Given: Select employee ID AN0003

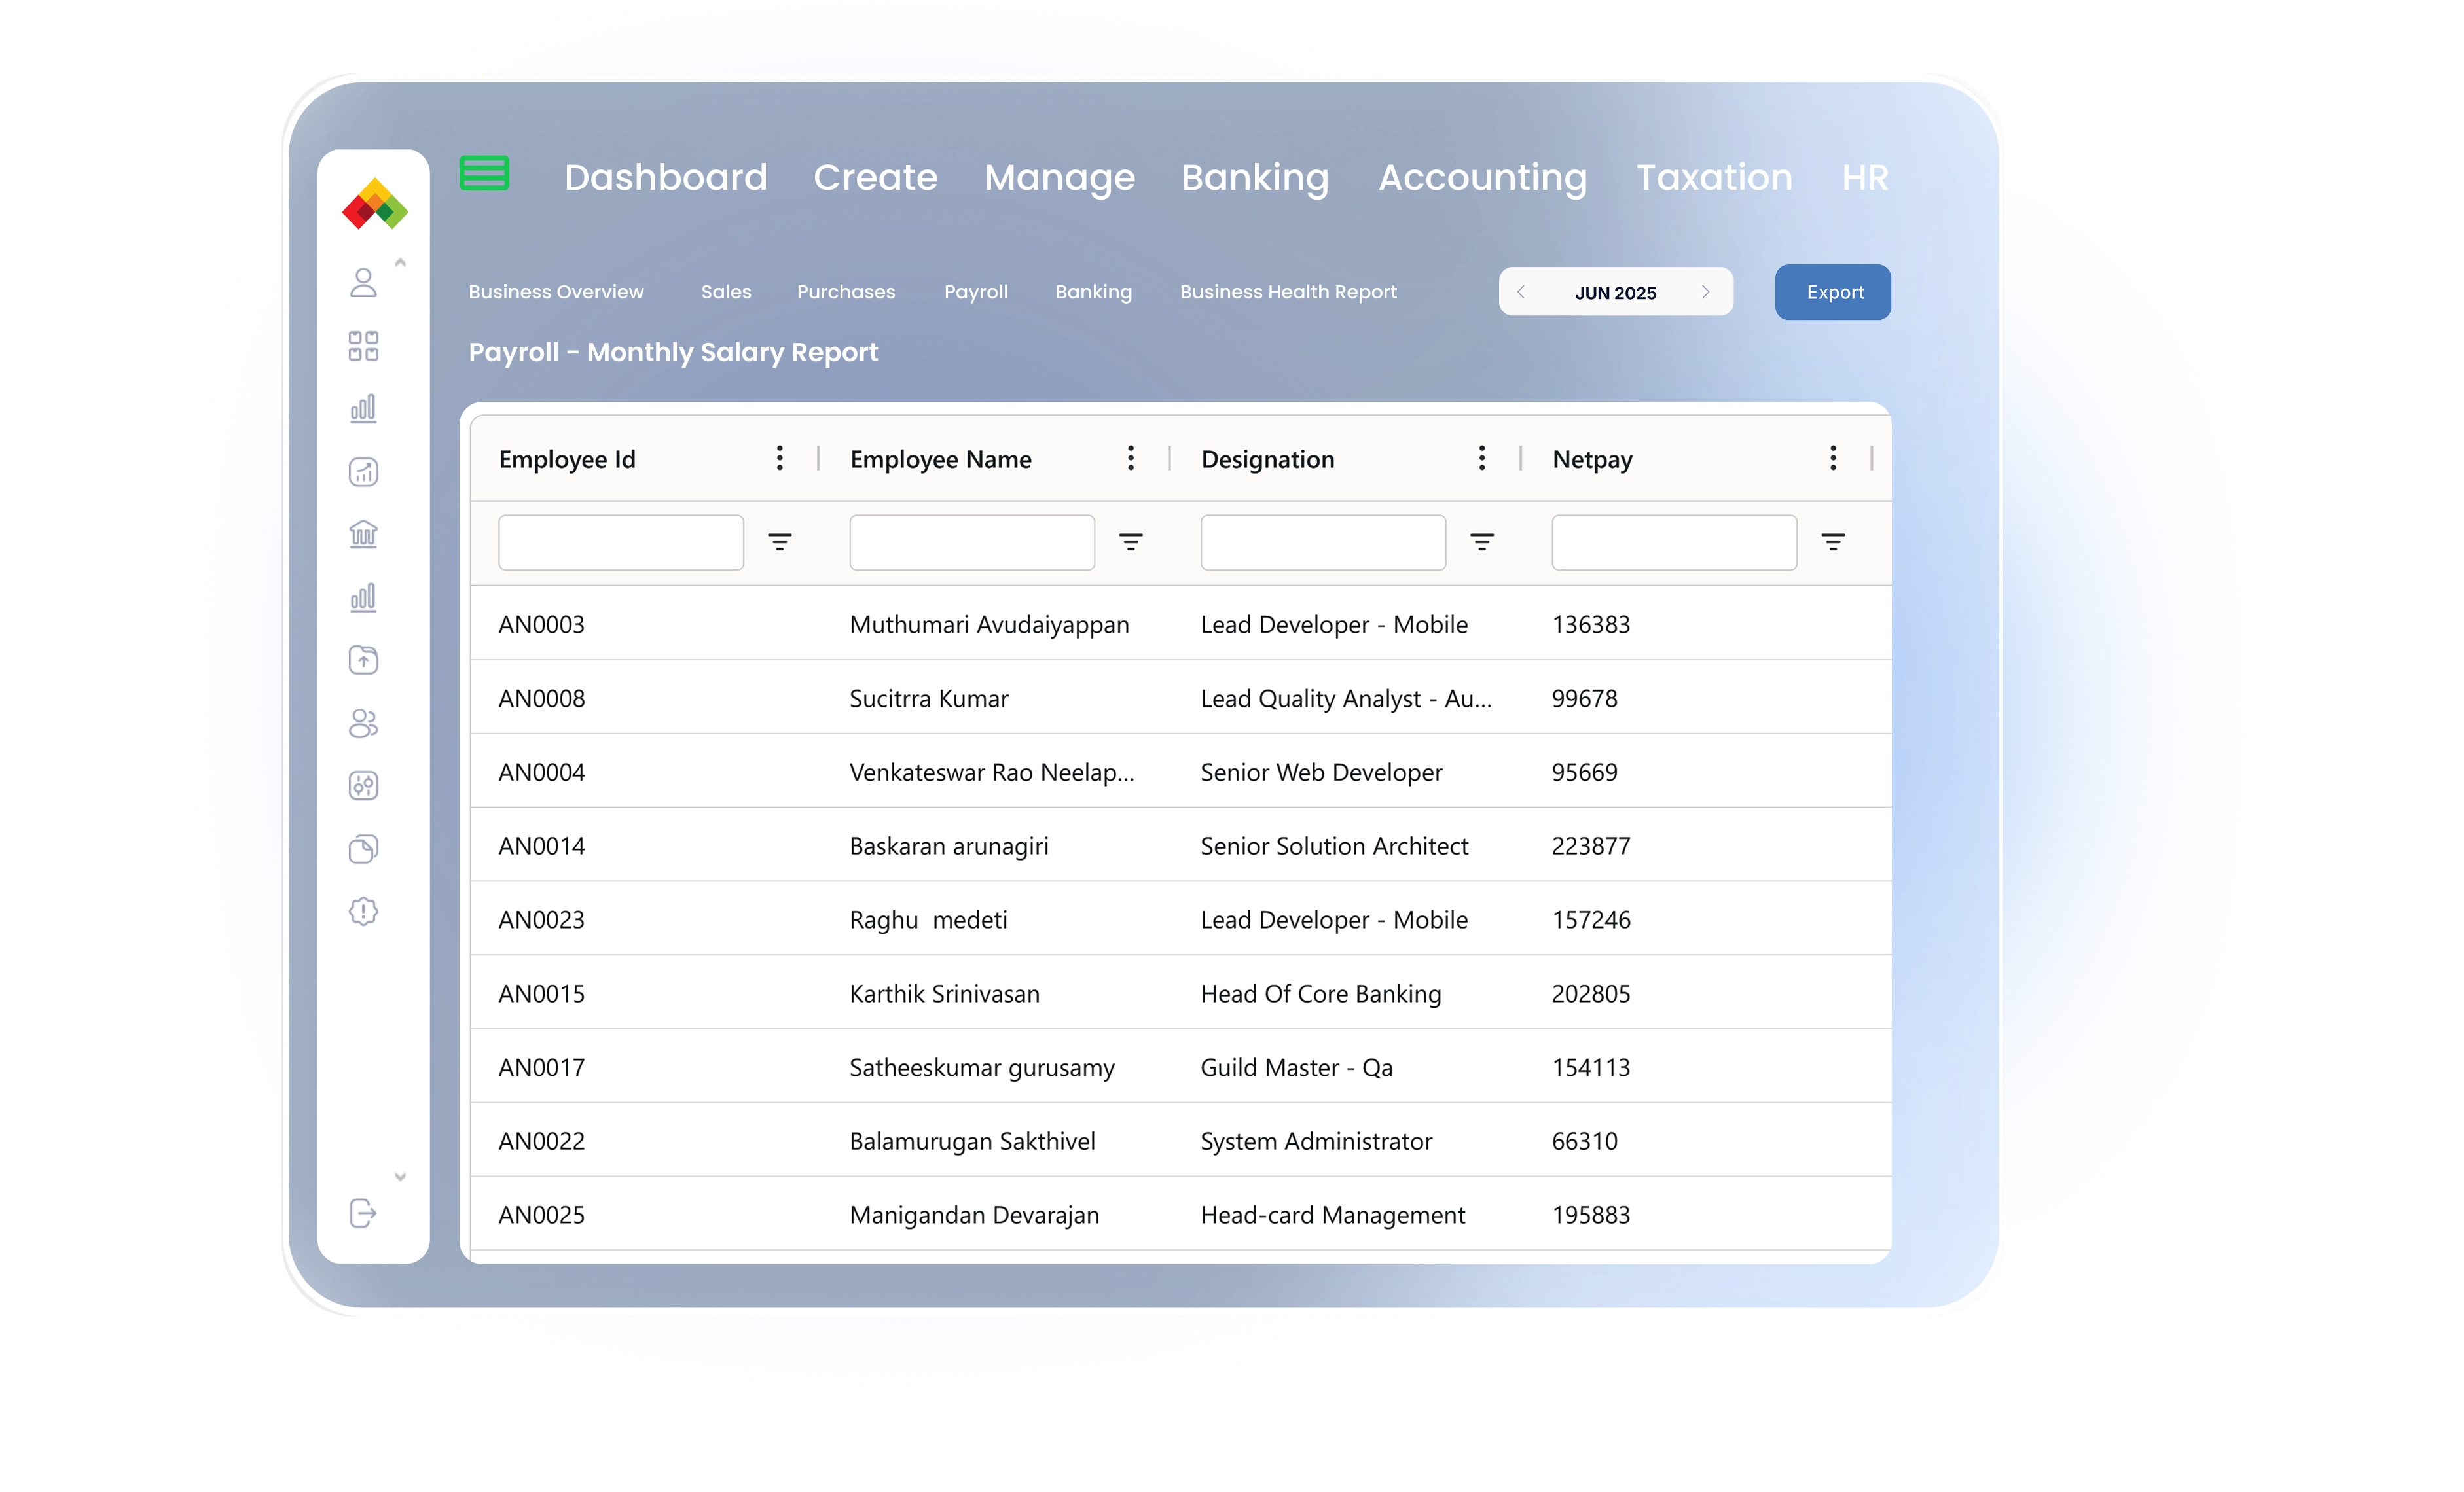Looking at the screenshot, I should tap(542, 624).
